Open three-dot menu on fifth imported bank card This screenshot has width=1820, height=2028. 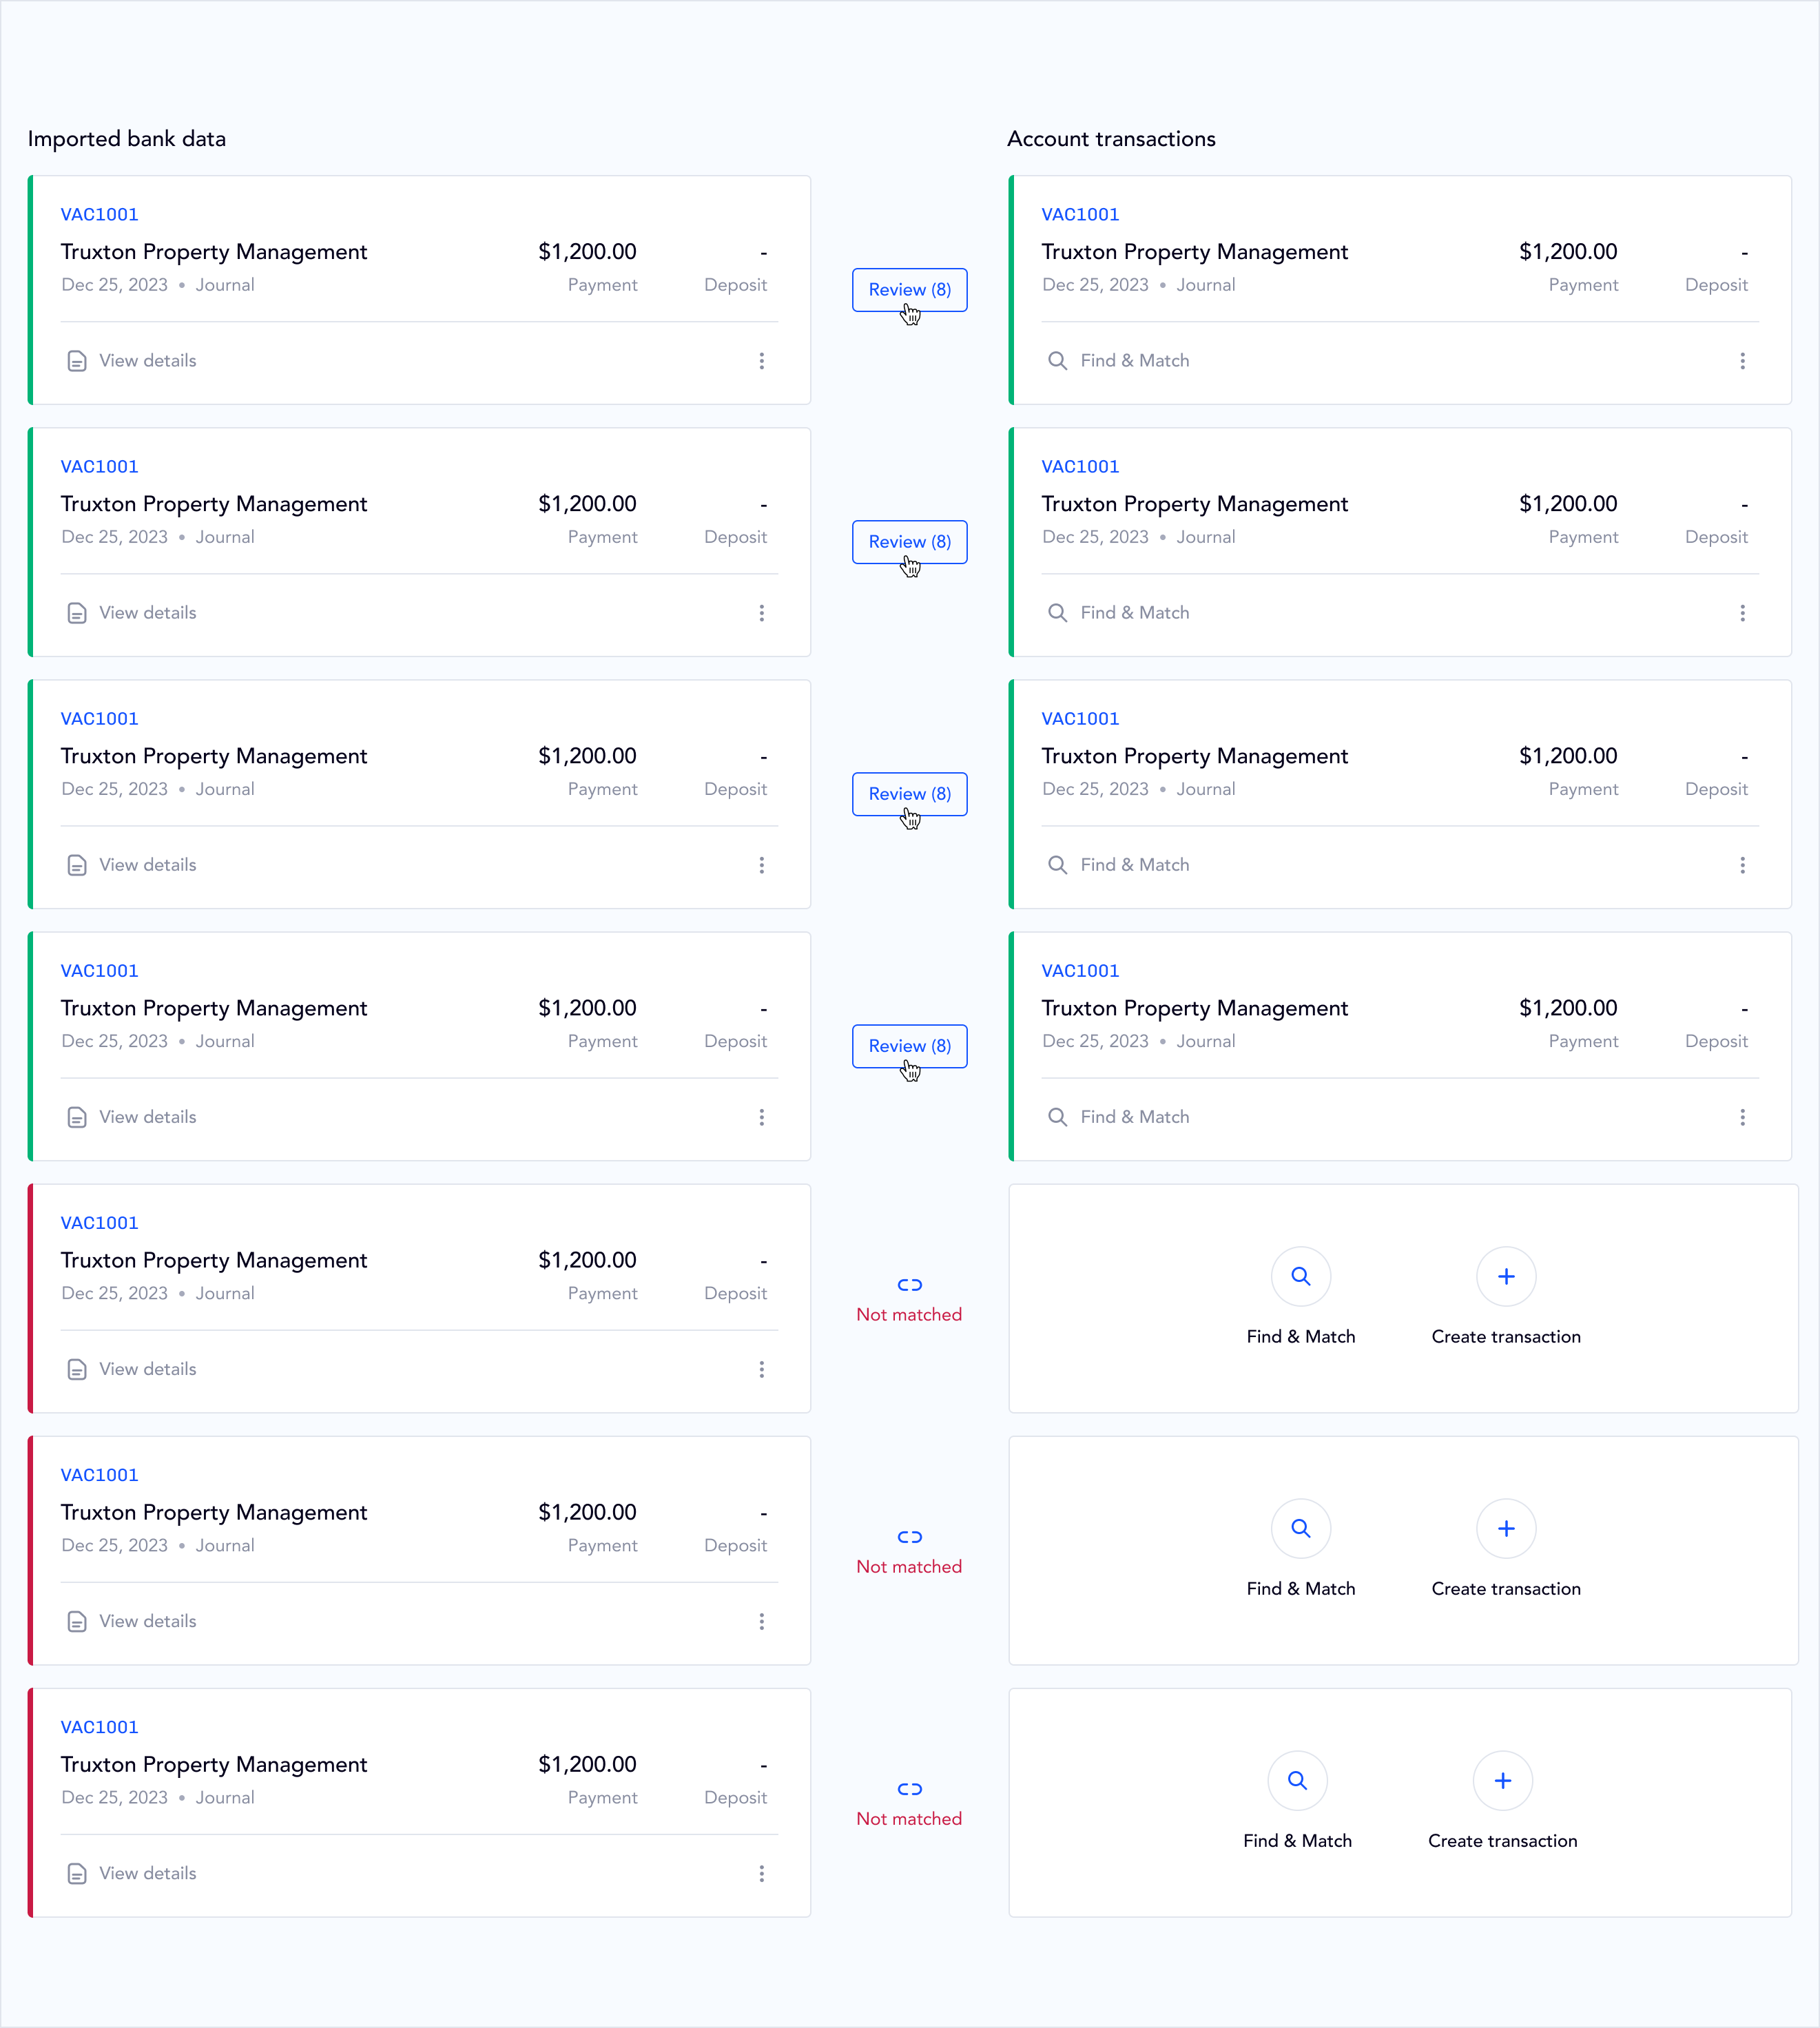coord(761,1369)
